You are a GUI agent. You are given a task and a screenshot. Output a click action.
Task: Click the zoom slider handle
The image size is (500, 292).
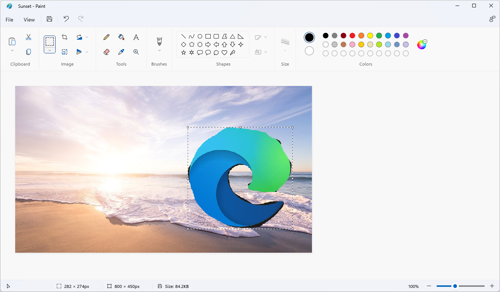[x=455, y=286]
